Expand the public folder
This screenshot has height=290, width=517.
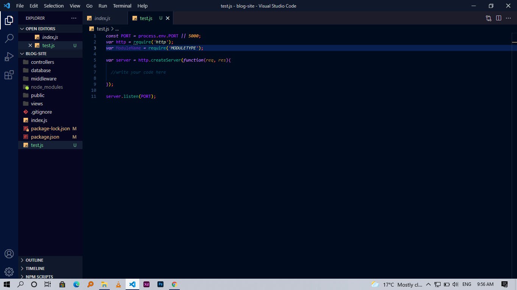pos(50,95)
